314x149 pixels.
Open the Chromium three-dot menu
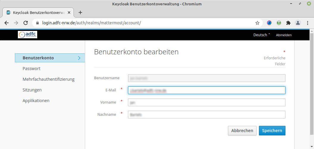307,23
